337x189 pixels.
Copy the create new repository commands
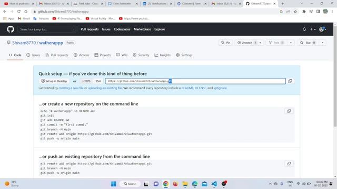point(289,111)
